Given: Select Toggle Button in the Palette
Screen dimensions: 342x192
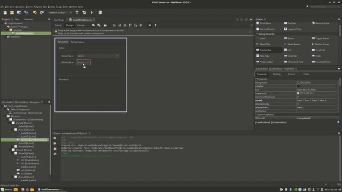Looking at the screenshot, I should coord(321,38).
